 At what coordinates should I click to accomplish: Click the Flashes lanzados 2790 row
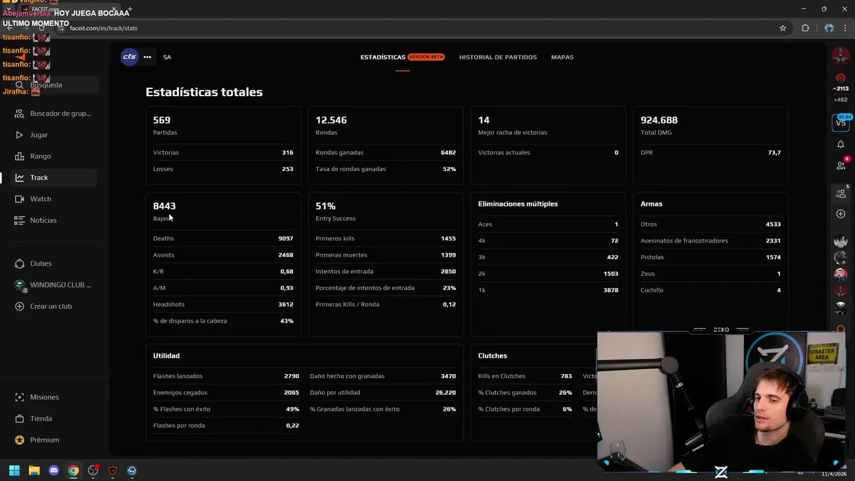pos(226,376)
